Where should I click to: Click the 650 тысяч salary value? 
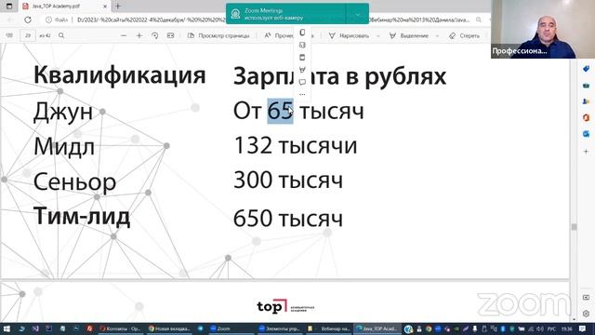click(x=288, y=219)
